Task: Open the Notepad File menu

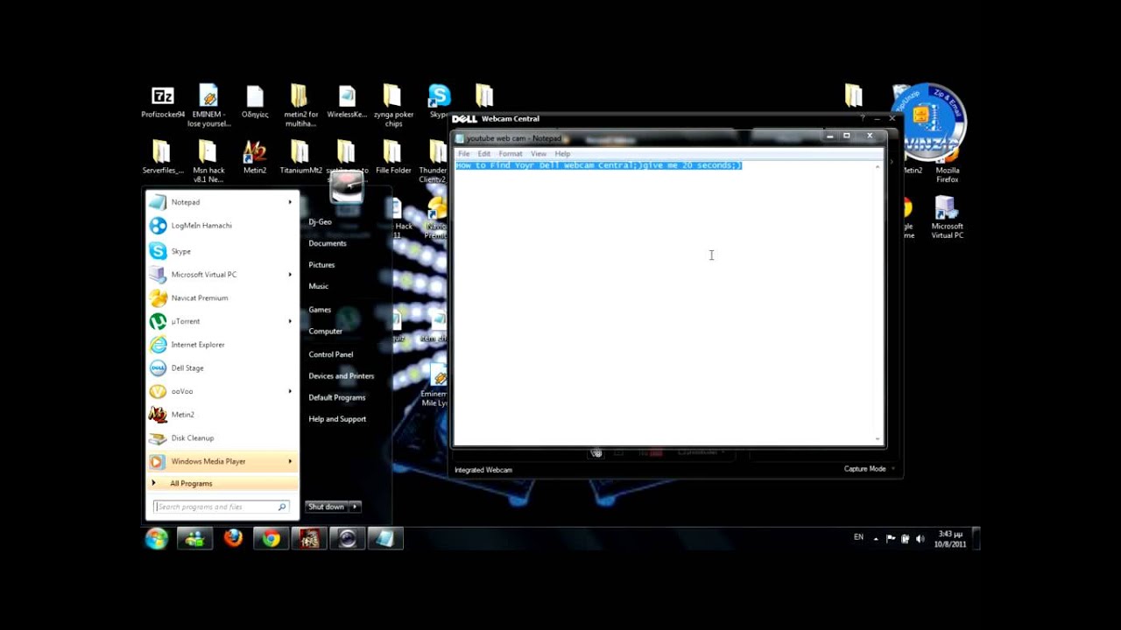Action: (464, 154)
